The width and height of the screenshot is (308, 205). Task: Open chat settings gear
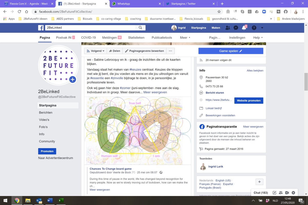pyautogui.click(x=293, y=193)
